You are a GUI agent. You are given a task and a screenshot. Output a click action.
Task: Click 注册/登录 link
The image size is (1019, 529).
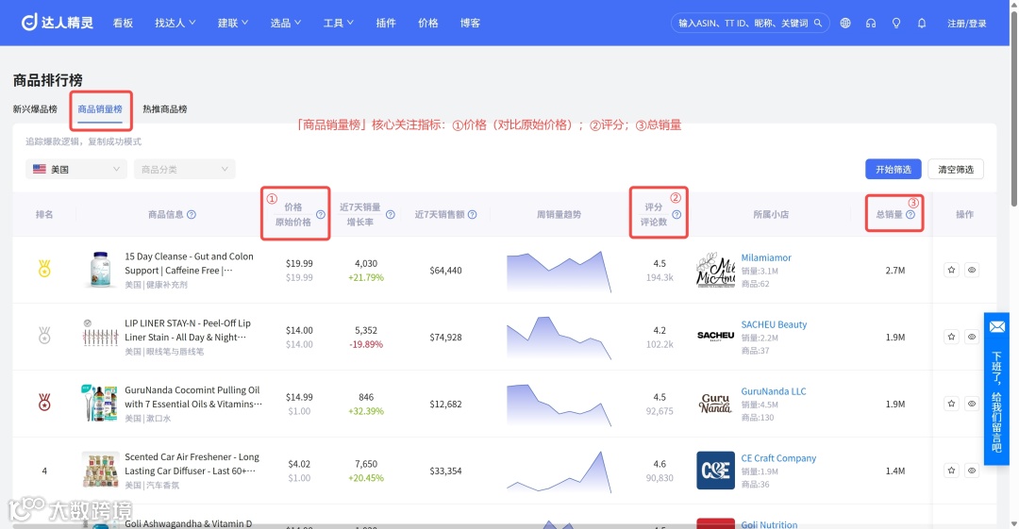(x=966, y=24)
